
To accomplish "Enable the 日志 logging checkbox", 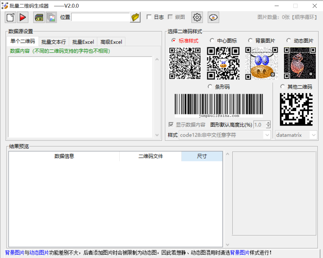I will (x=149, y=17).
